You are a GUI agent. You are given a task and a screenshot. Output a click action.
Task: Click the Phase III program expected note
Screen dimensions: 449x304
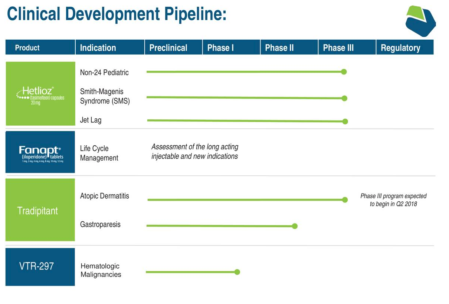click(x=393, y=200)
